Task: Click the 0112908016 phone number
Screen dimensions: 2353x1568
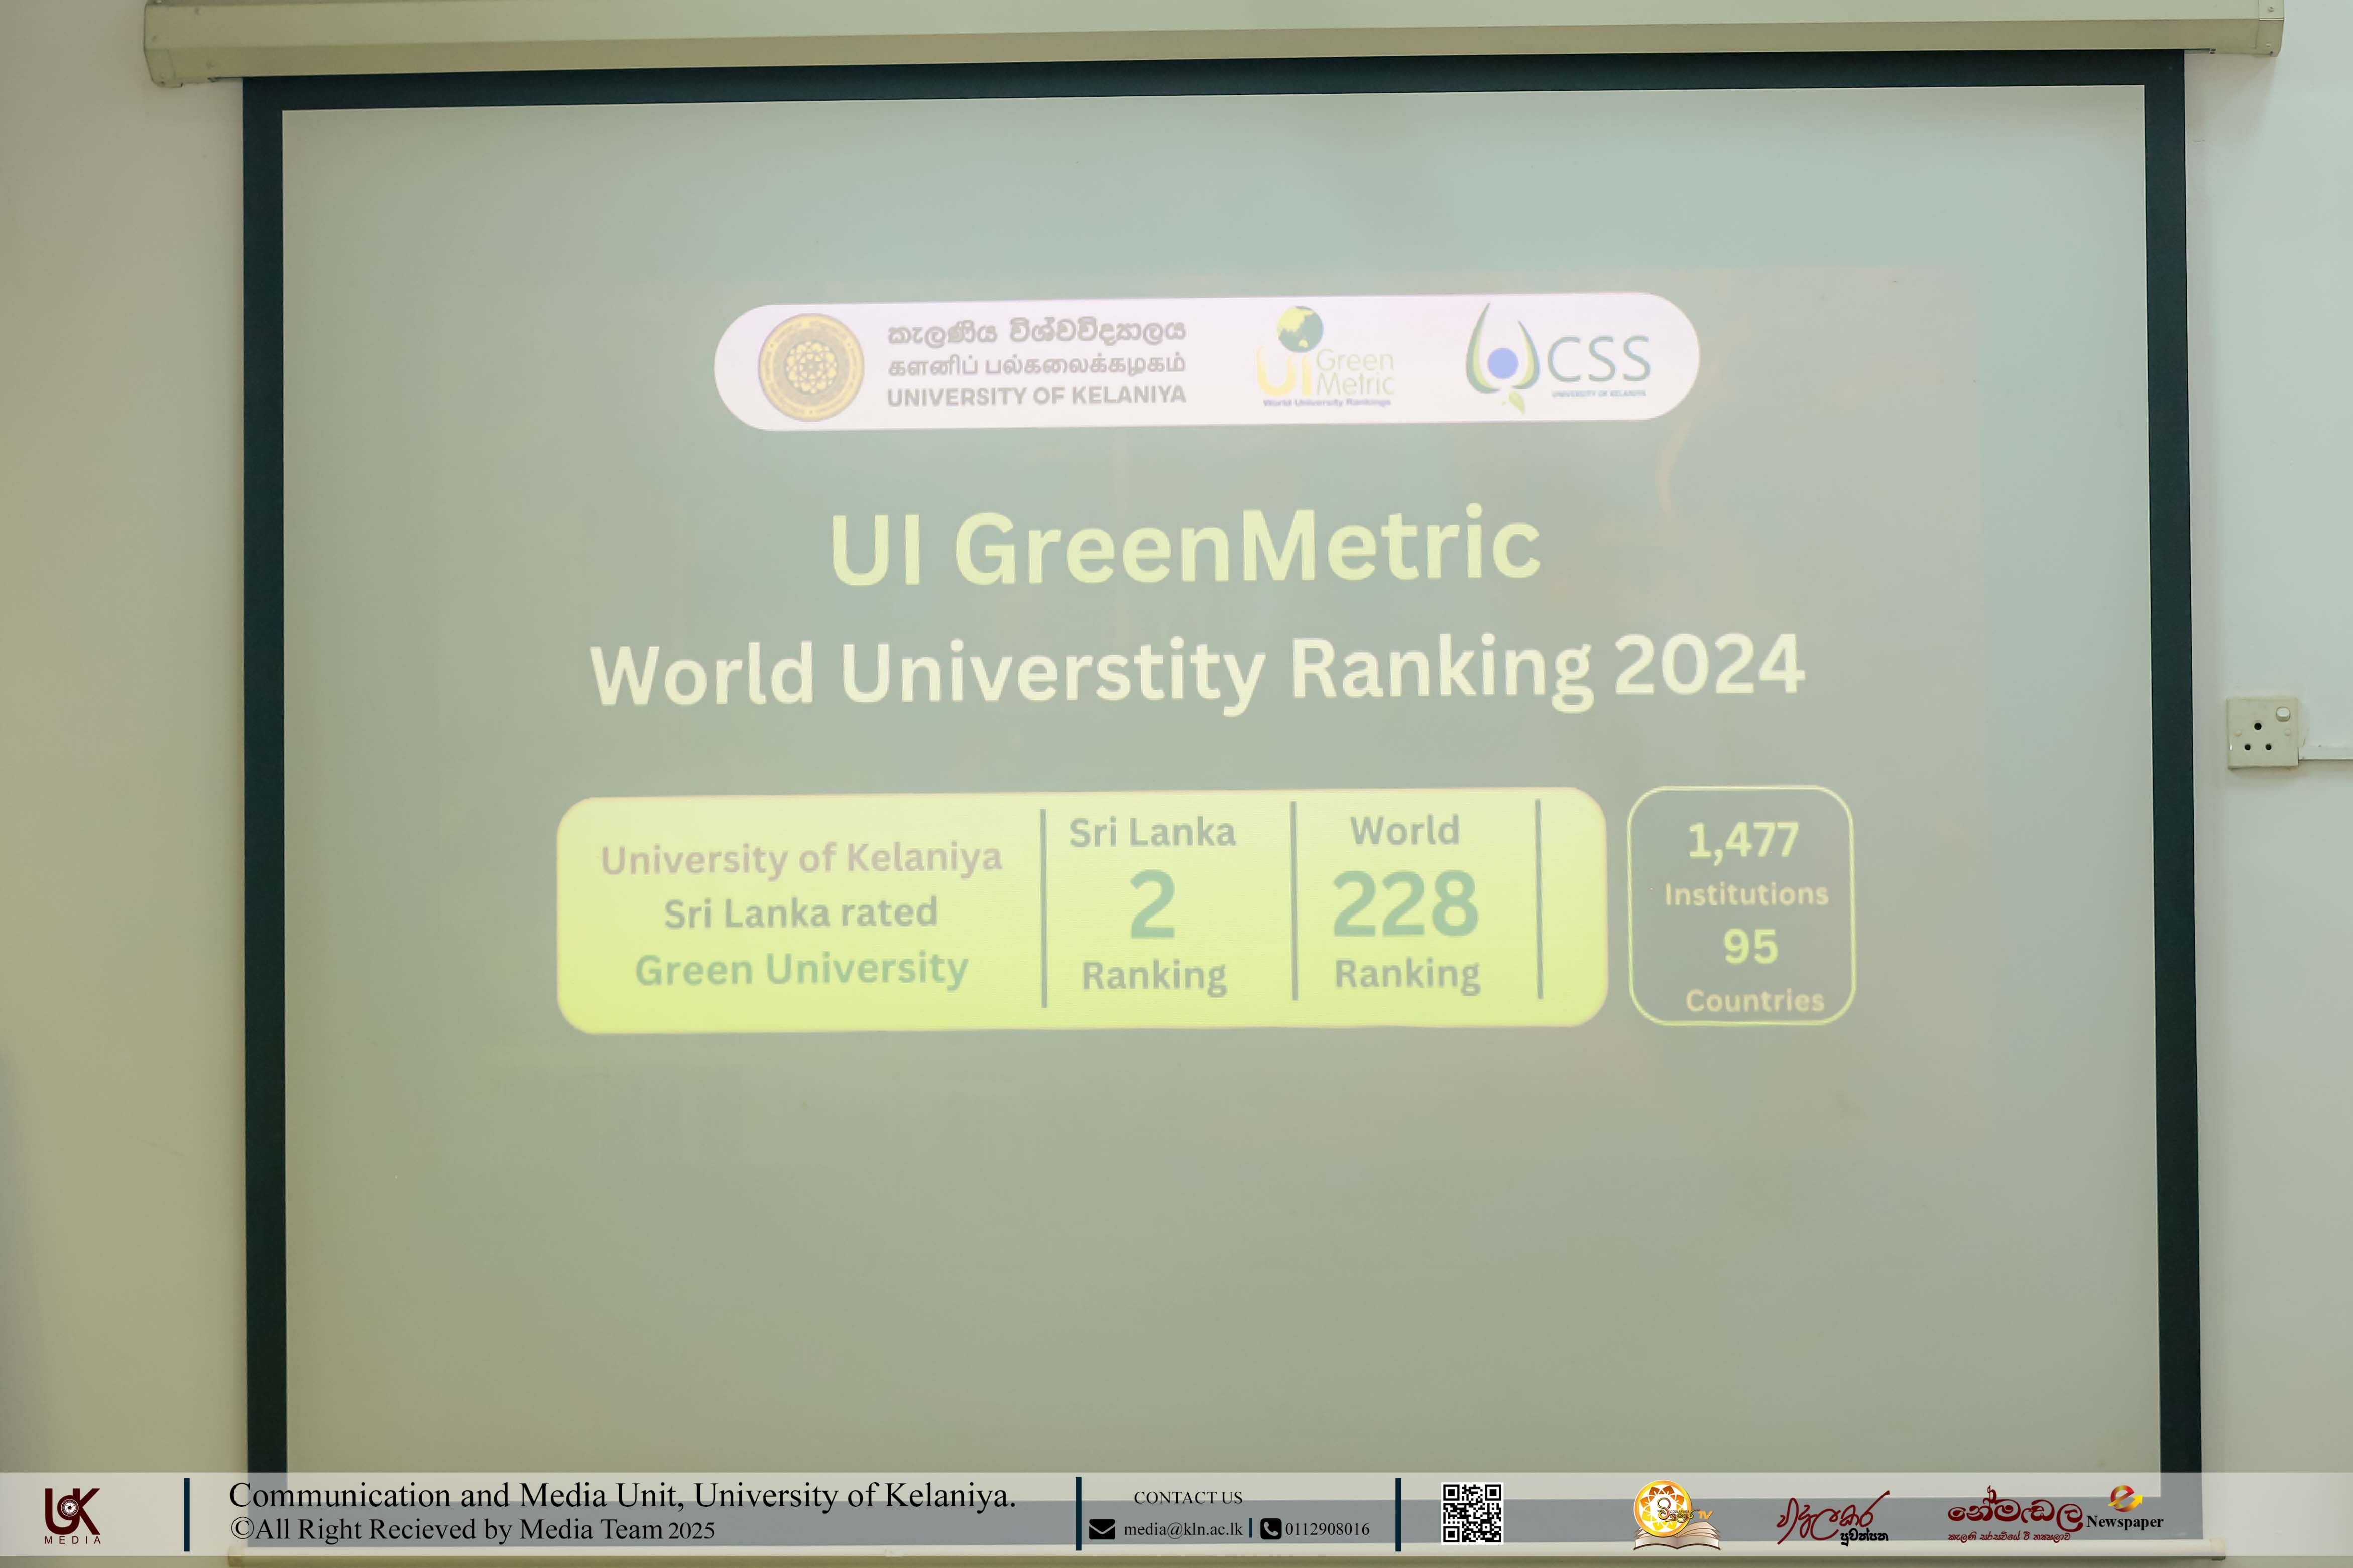Action: pyautogui.click(x=1327, y=1529)
